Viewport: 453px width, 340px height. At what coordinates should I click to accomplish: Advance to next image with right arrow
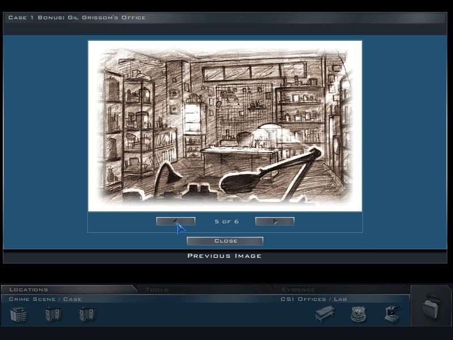pos(275,222)
